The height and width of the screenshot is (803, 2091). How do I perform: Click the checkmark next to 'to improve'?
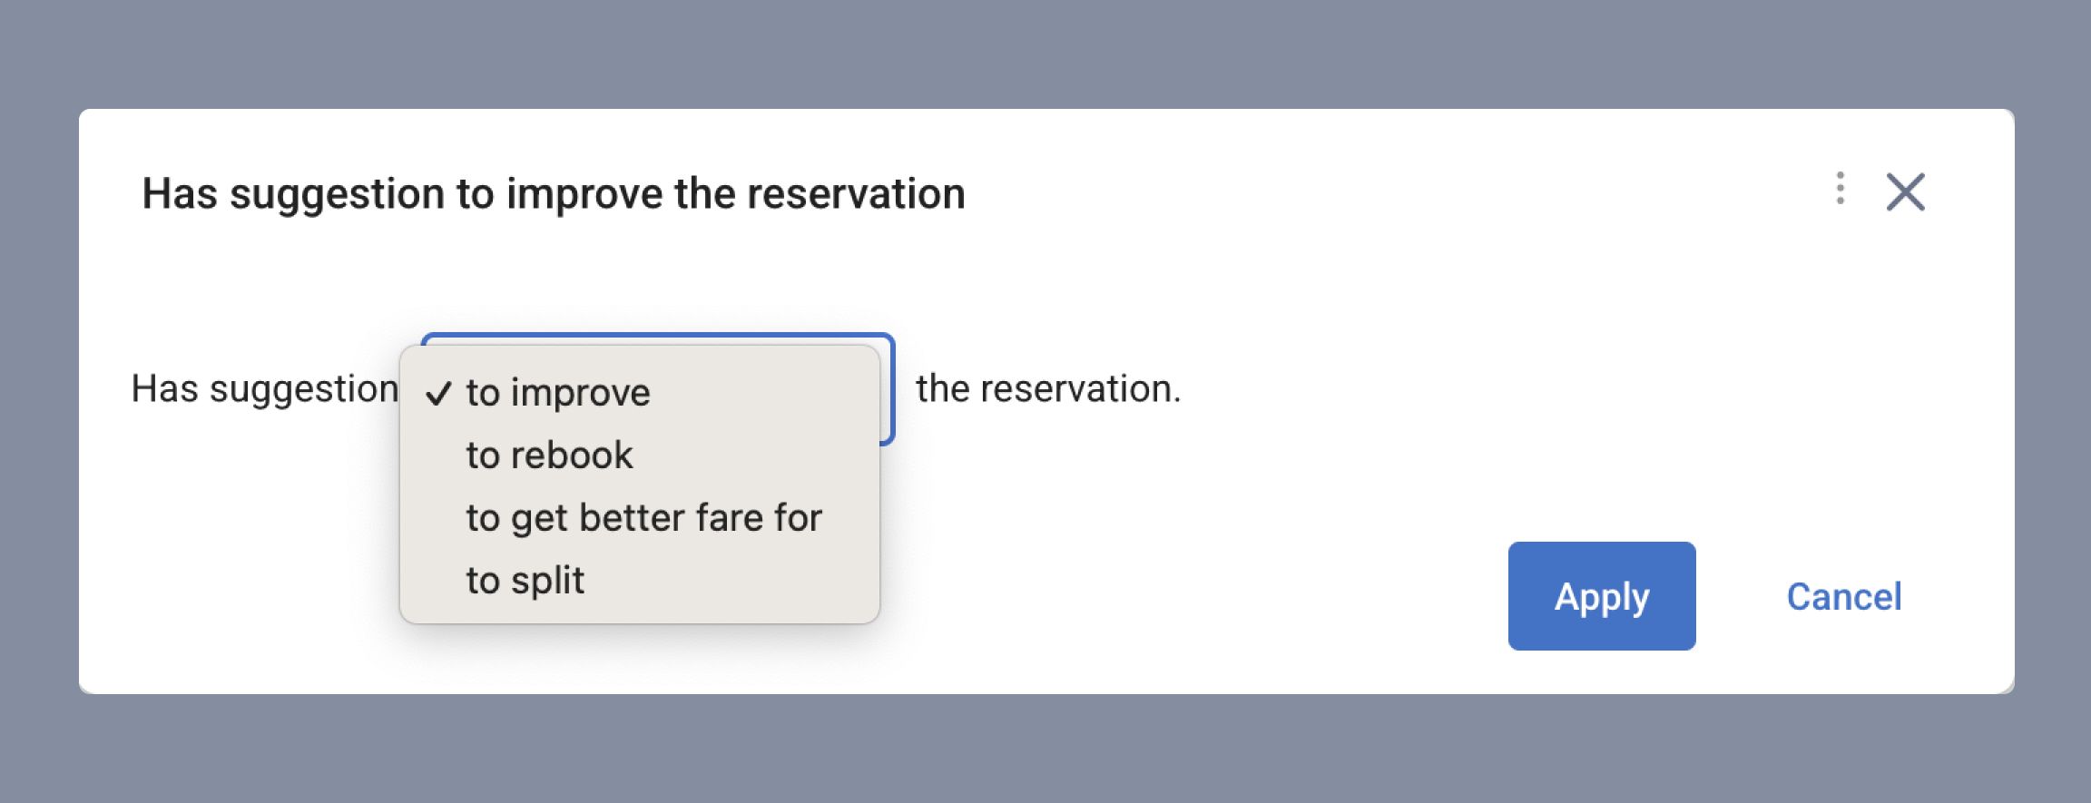click(x=442, y=392)
